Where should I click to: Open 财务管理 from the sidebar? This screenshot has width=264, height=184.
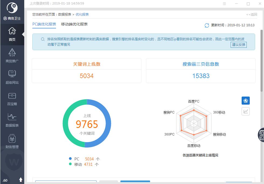(12, 141)
